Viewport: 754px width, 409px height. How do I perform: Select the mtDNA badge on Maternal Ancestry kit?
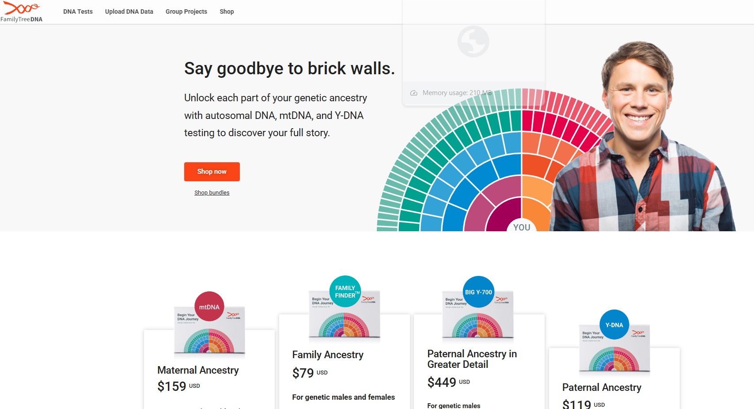(209, 306)
